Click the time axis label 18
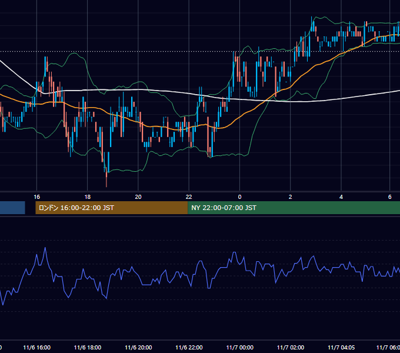 click(88, 197)
